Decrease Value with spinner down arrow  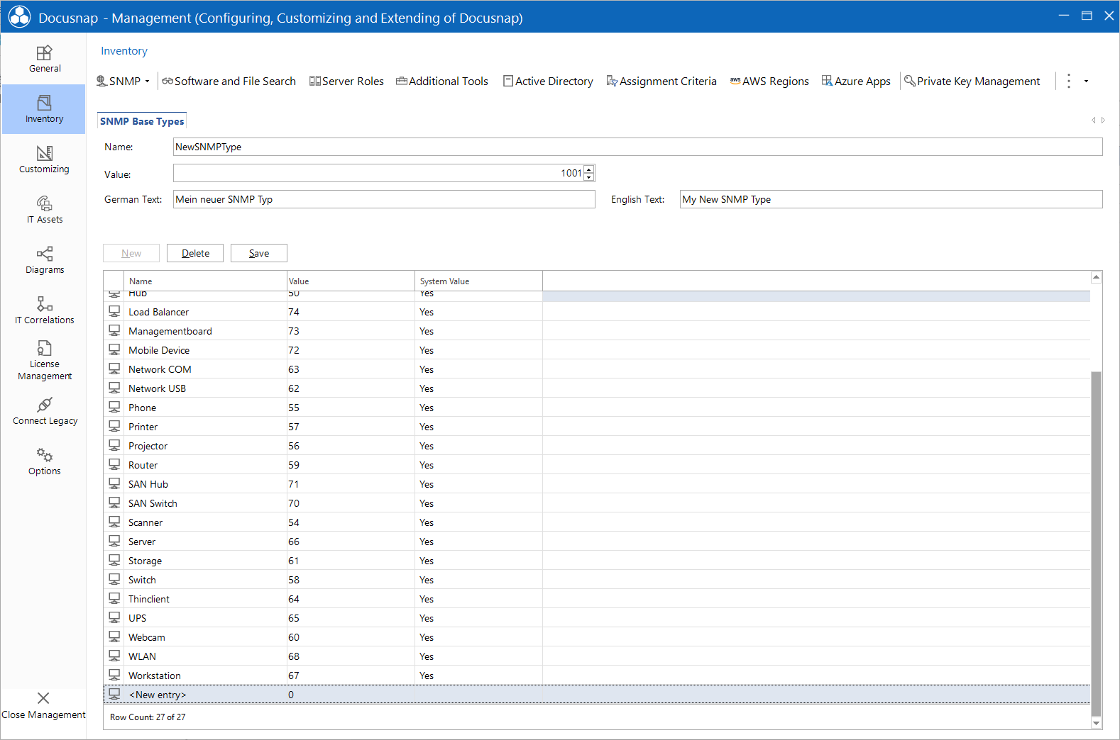[589, 177]
